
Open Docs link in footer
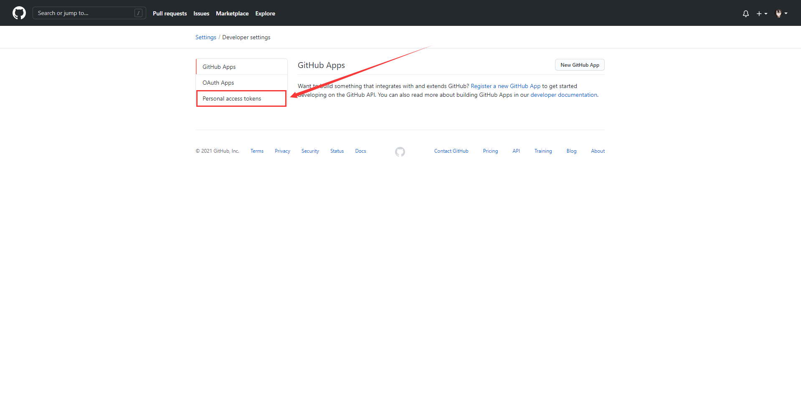[x=360, y=151]
